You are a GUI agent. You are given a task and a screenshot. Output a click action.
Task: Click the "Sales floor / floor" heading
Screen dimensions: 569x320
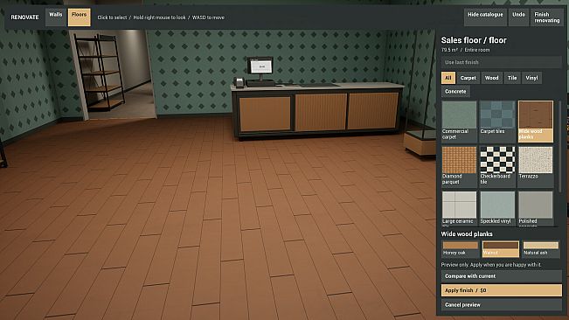pos(474,40)
